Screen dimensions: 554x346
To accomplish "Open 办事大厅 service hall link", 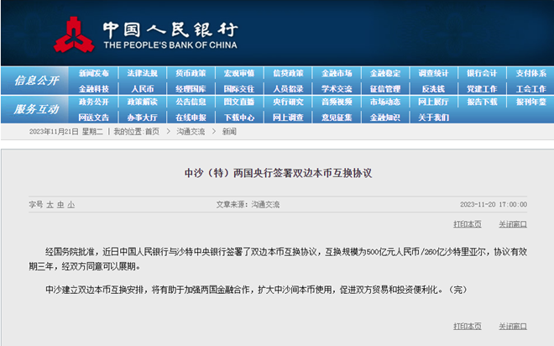I will pyautogui.click(x=142, y=117).
